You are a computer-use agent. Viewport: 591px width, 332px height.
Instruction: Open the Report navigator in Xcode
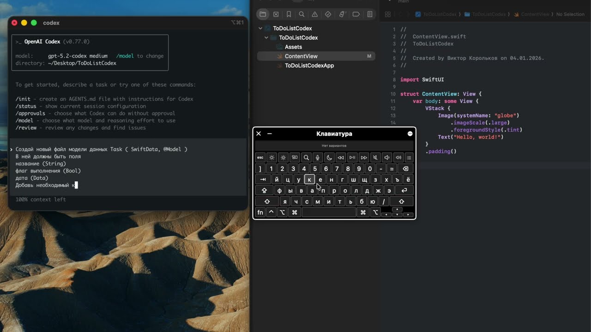tap(370, 14)
